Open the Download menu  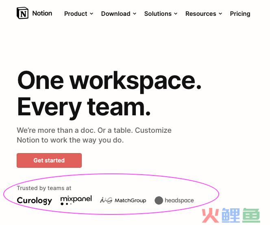click(x=115, y=13)
